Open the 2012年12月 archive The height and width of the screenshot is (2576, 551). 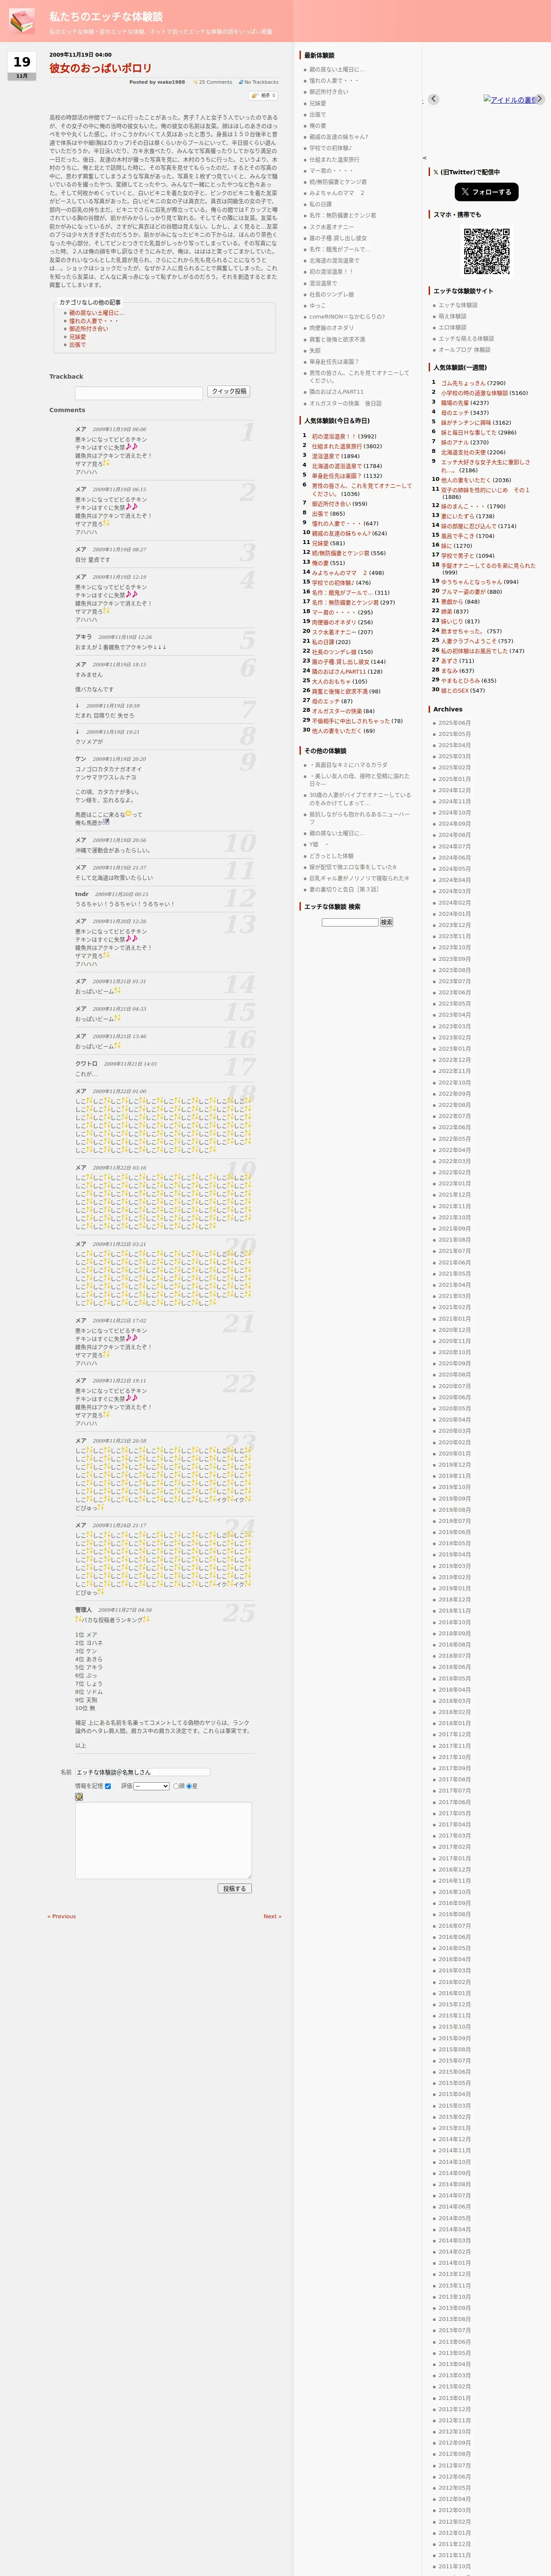(x=454, y=2409)
